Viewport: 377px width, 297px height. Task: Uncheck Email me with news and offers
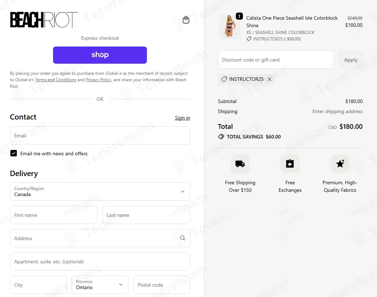pyautogui.click(x=14, y=154)
